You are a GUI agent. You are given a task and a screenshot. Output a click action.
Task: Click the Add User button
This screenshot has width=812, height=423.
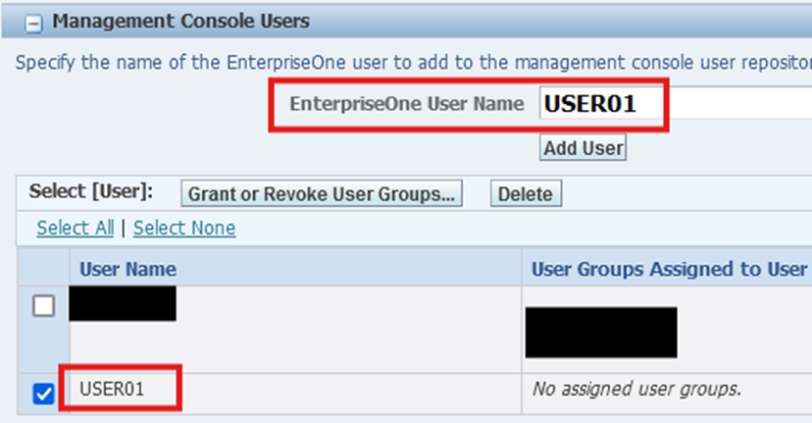click(583, 148)
